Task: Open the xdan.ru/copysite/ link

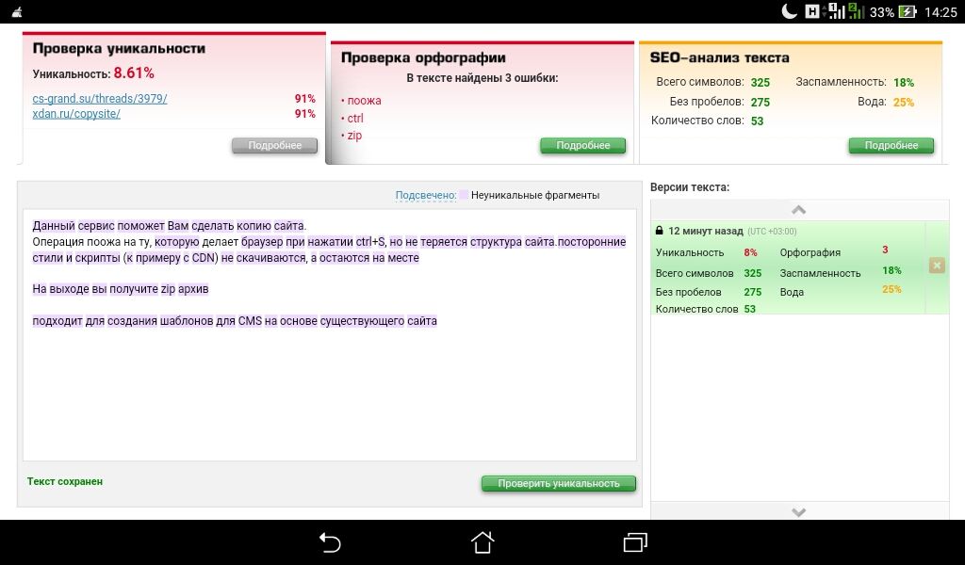Action: (x=76, y=114)
